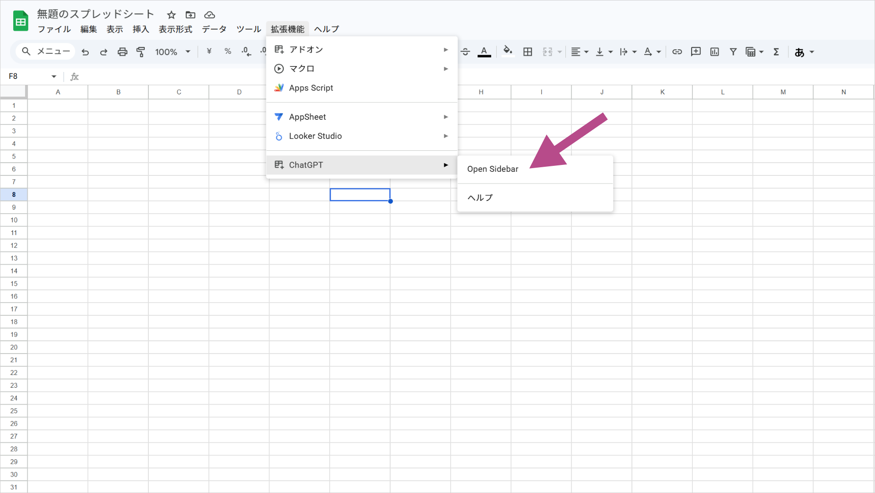This screenshot has width=875, height=493.
Task: Expand the merge cells options arrow
Action: point(560,52)
